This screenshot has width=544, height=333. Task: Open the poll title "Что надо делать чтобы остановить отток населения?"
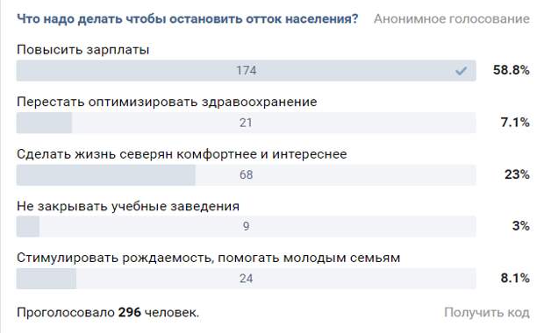[188, 18]
